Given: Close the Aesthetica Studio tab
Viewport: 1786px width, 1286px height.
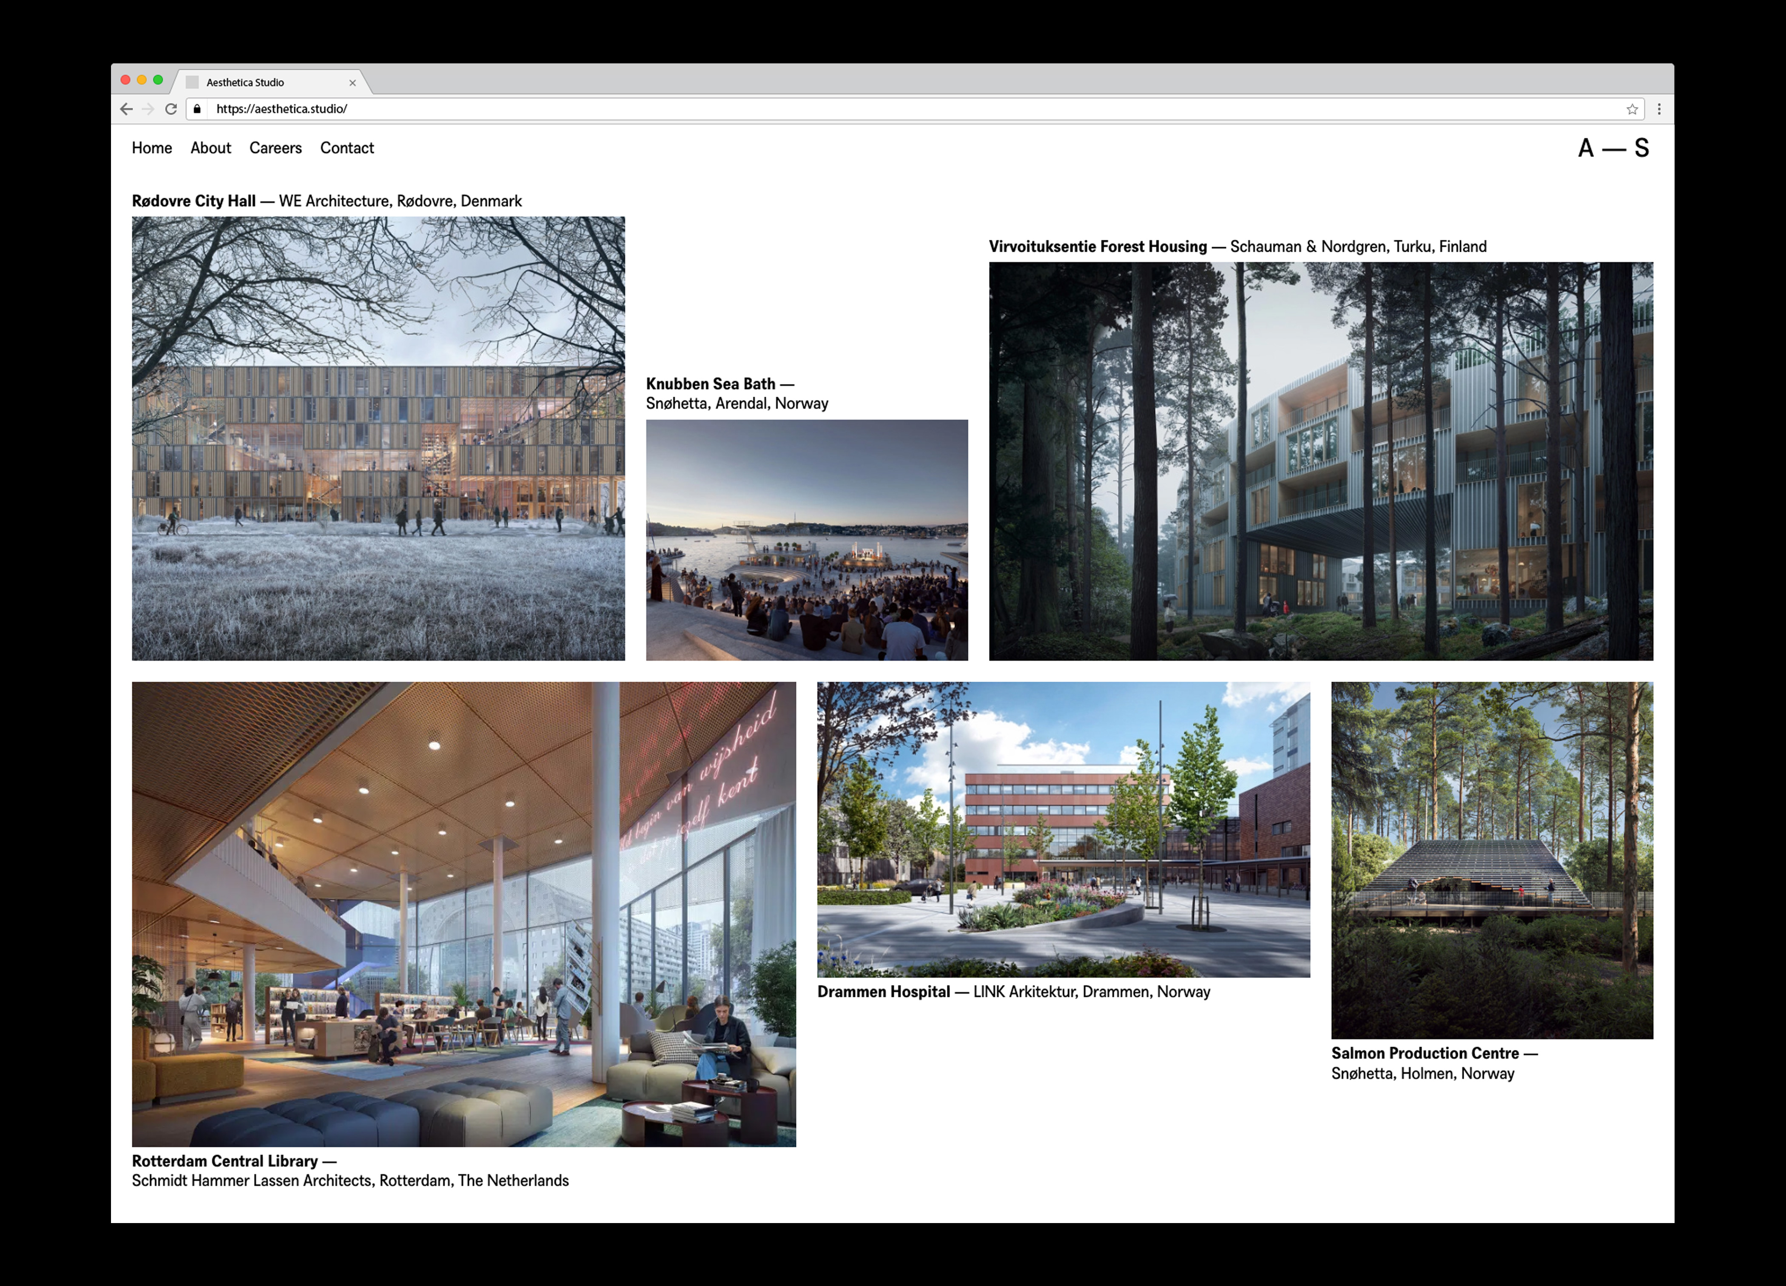Looking at the screenshot, I should tap(352, 83).
